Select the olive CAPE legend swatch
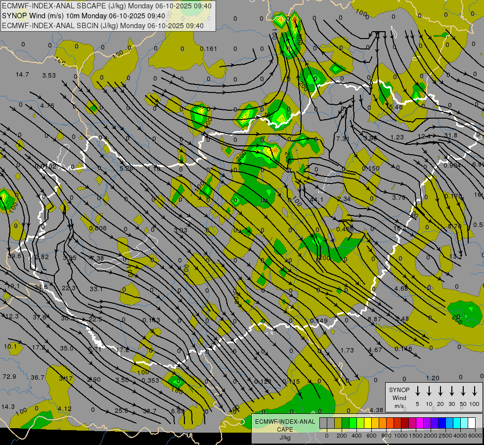This screenshot has width=484, height=445. 338,423
